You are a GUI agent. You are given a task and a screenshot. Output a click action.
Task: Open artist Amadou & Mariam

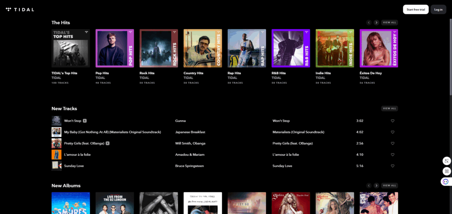coord(190,155)
